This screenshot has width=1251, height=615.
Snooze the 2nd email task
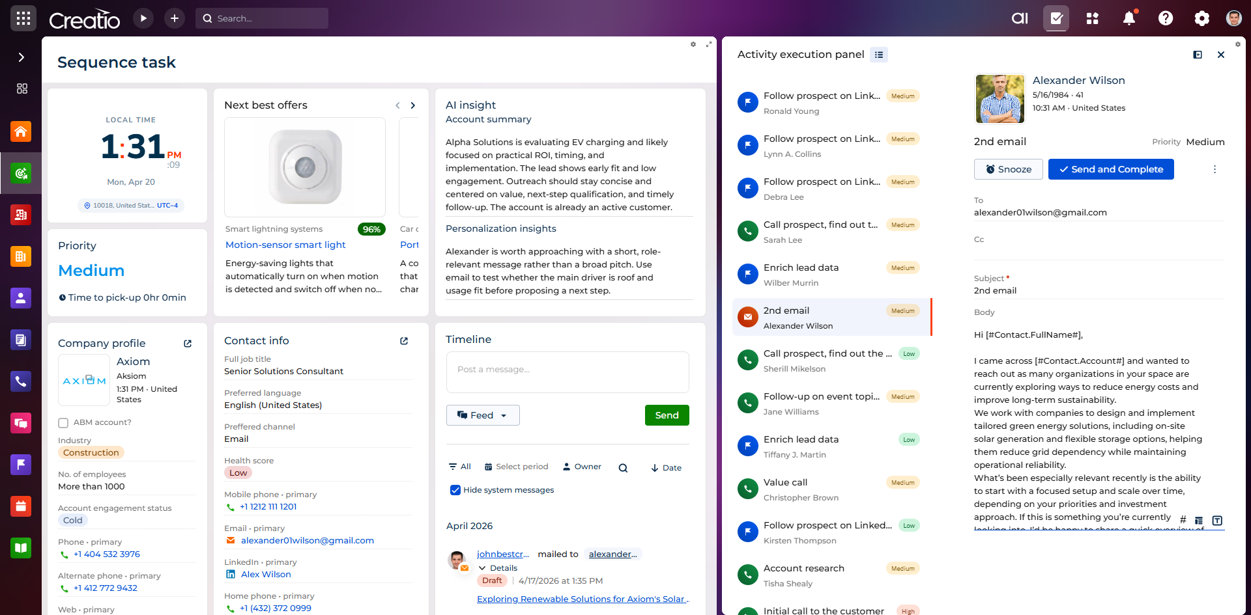(1008, 169)
